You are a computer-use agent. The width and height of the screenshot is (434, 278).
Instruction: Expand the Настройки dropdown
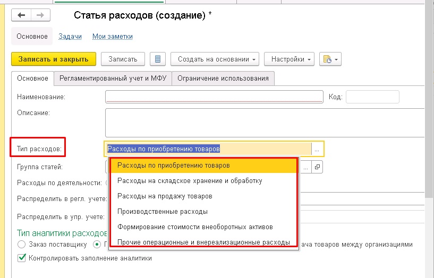[x=289, y=59]
